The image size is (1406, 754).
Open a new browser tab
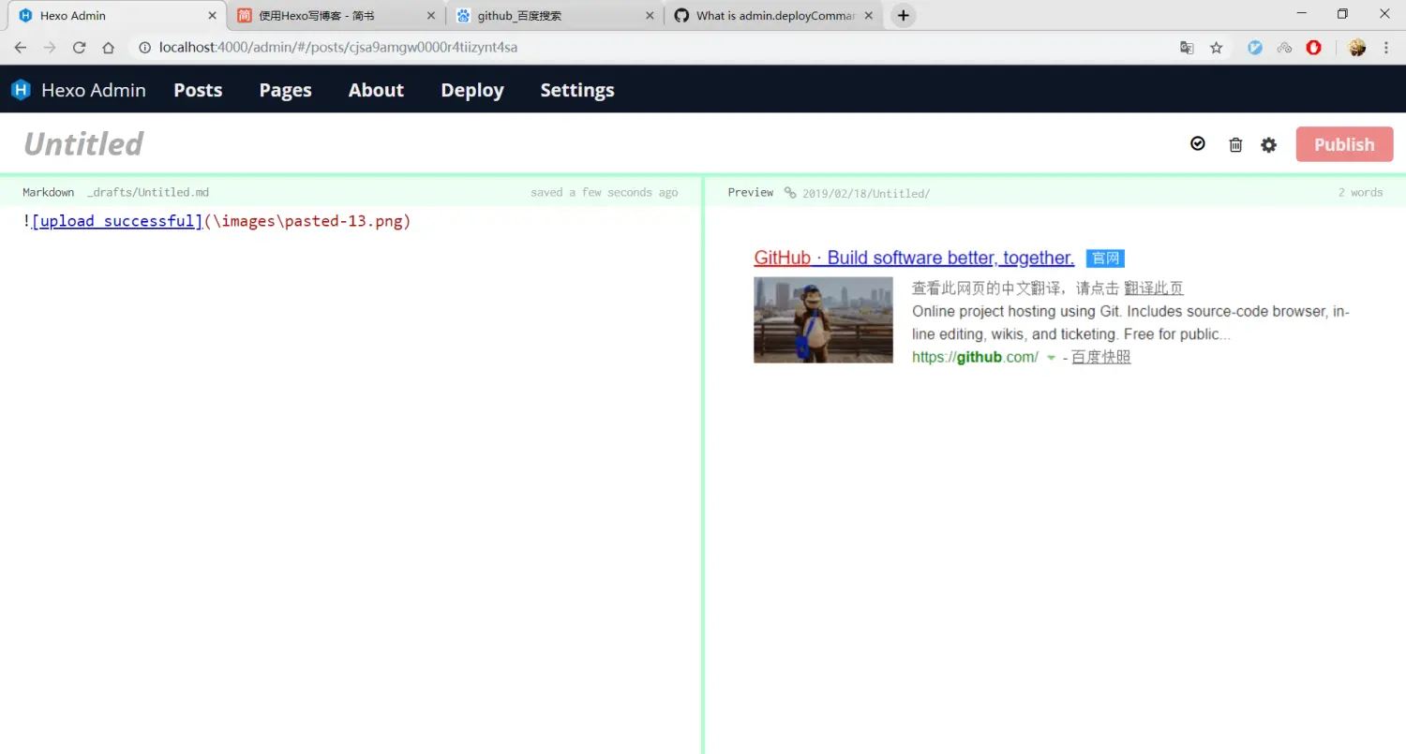tap(903, 16)
